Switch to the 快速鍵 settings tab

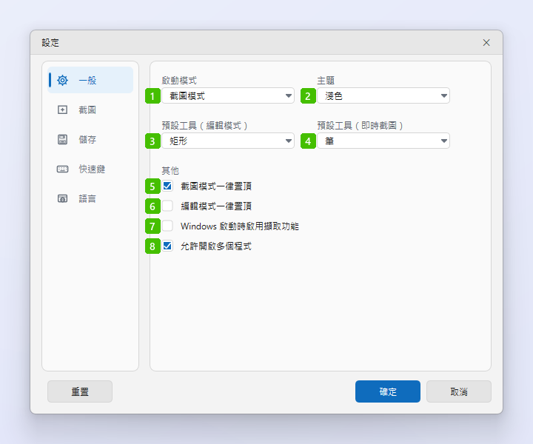[90, 169]
